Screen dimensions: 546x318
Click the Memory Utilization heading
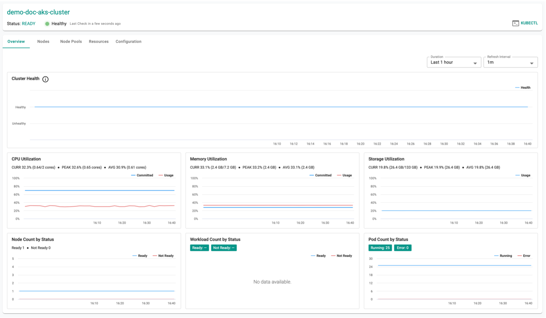pos(208,159)
